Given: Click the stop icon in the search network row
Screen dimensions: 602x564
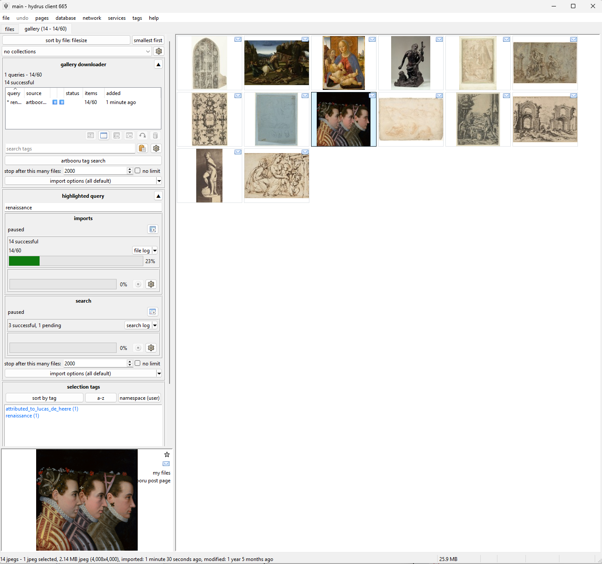Looking at the screenshot, I should (138, 348).
